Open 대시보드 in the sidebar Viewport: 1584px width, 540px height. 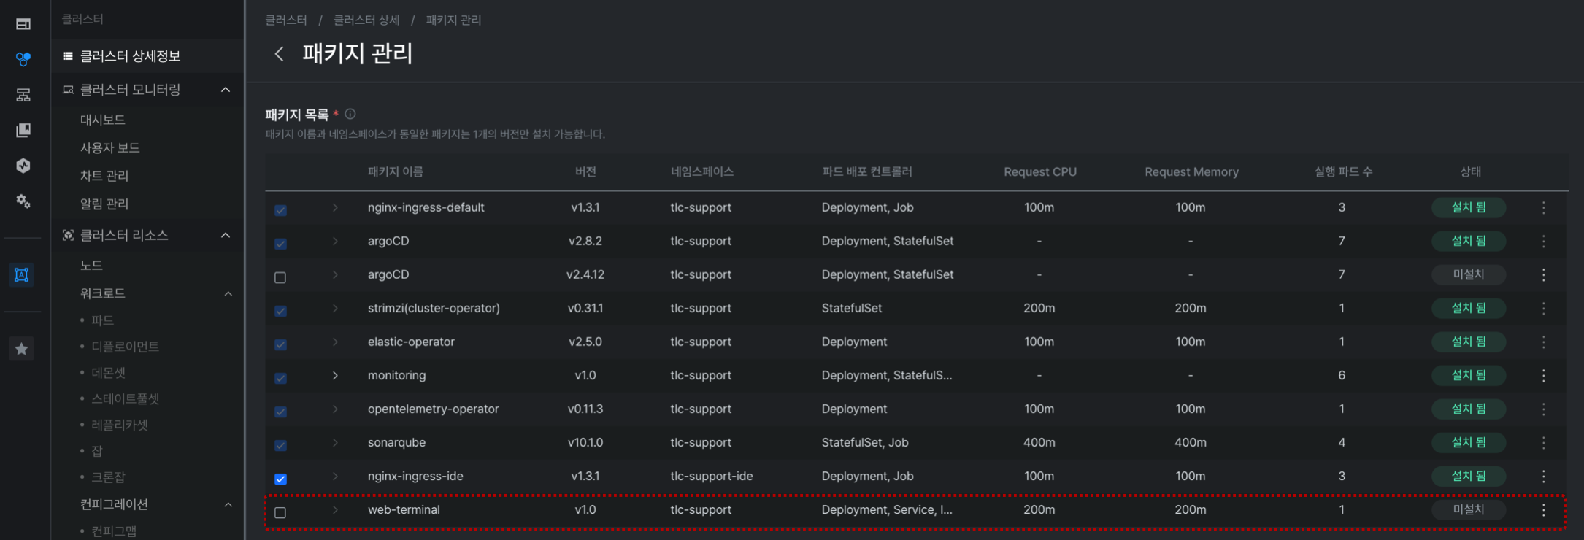coord(102,120)
